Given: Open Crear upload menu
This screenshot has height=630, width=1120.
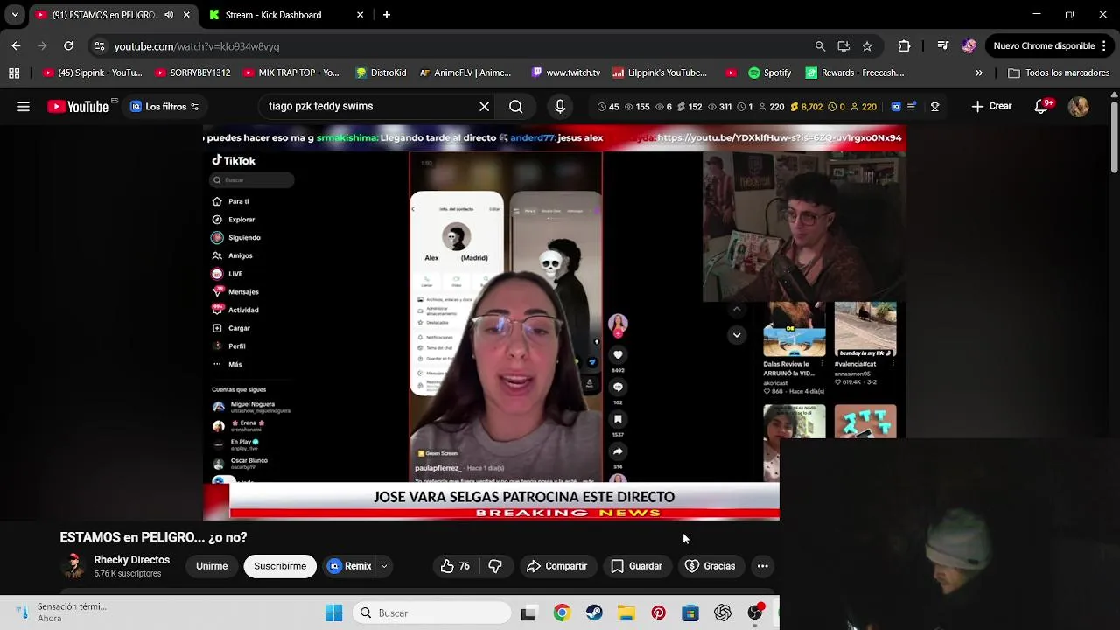Looking at the screenshot, I should [x=991, y=107].
